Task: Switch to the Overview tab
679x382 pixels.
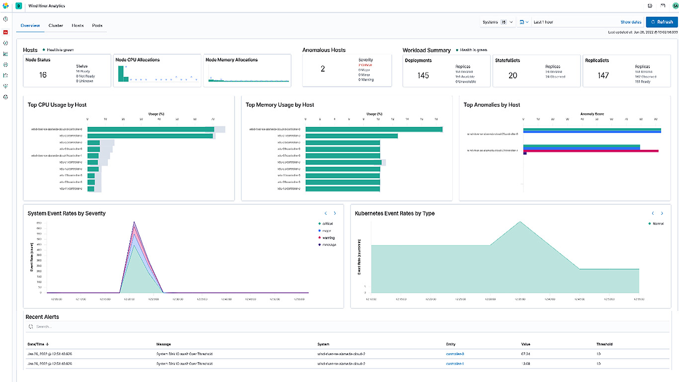Action: [30, 25]
